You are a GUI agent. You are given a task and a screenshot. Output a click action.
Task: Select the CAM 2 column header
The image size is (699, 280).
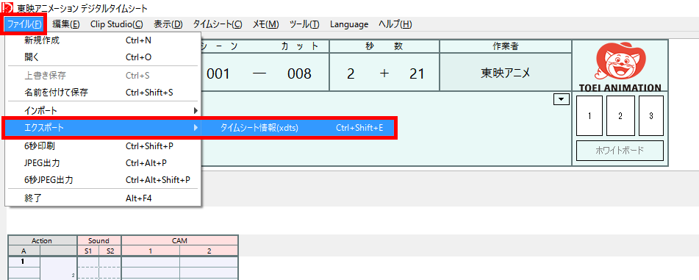[209, 251]
